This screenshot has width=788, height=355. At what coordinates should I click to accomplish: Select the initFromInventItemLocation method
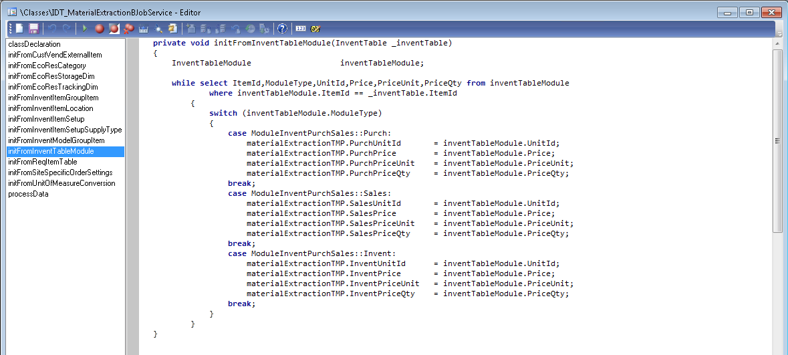click(50, 108)
